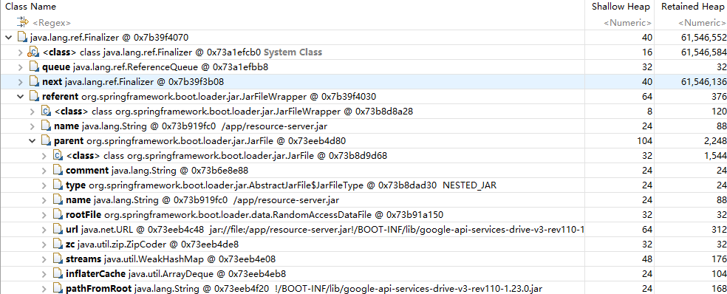Image resolution: width=727 pixels, height=294 pixels.
Task: Expand the streams WeakHashMap row
Action: 44,259
